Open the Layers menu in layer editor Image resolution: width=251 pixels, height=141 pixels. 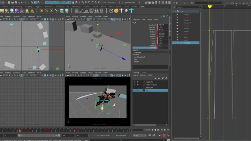pyautogui.click(x=136, y=75)
